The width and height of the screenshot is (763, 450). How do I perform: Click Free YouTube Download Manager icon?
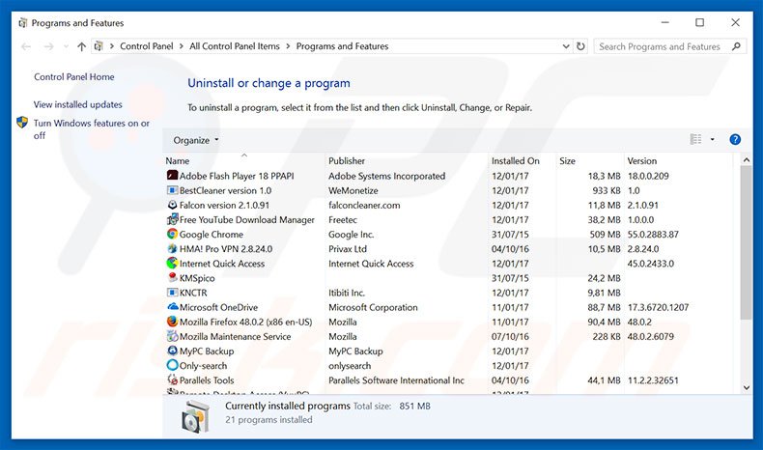(172, 219)
